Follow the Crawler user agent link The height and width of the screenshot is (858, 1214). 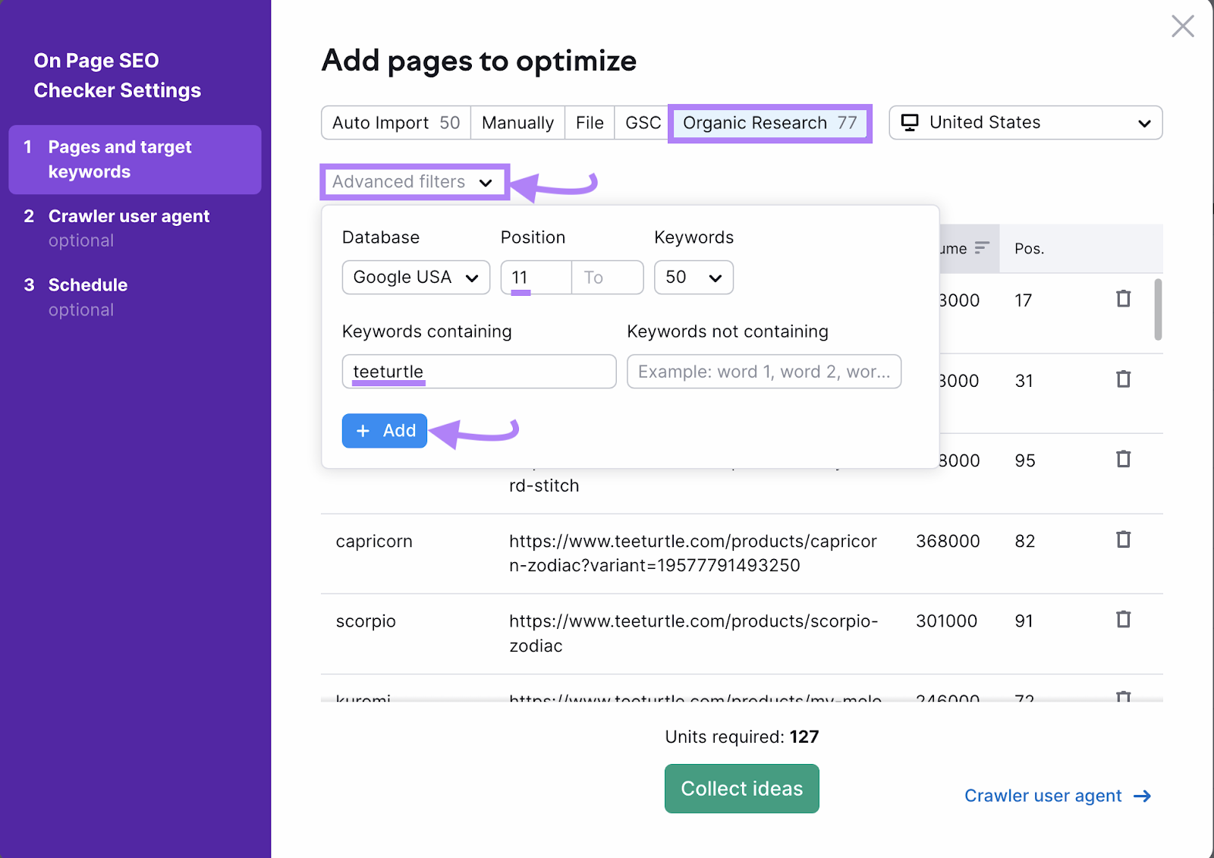(1043, 795)
